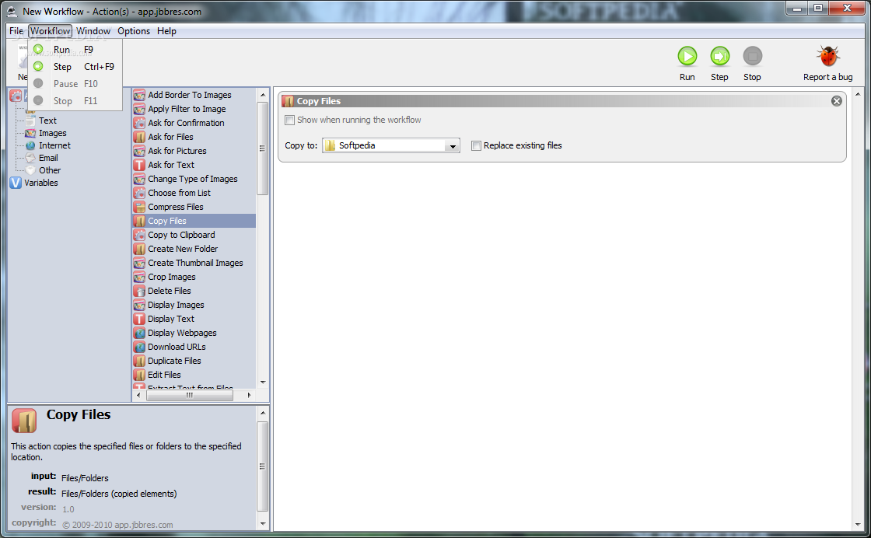Open the Options menu
The height and width of the screenshot is (538, 871).
click(x=134, y=31)
